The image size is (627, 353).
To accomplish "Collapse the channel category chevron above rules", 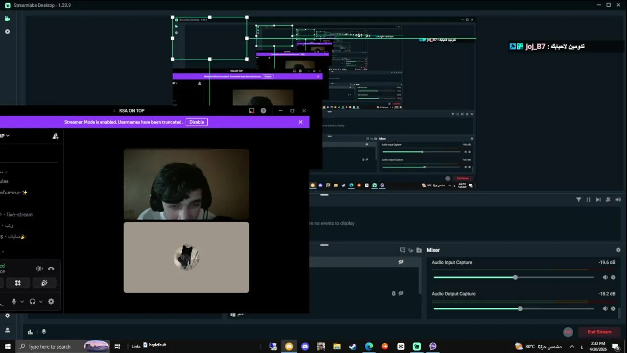I will tap(6, 172).
